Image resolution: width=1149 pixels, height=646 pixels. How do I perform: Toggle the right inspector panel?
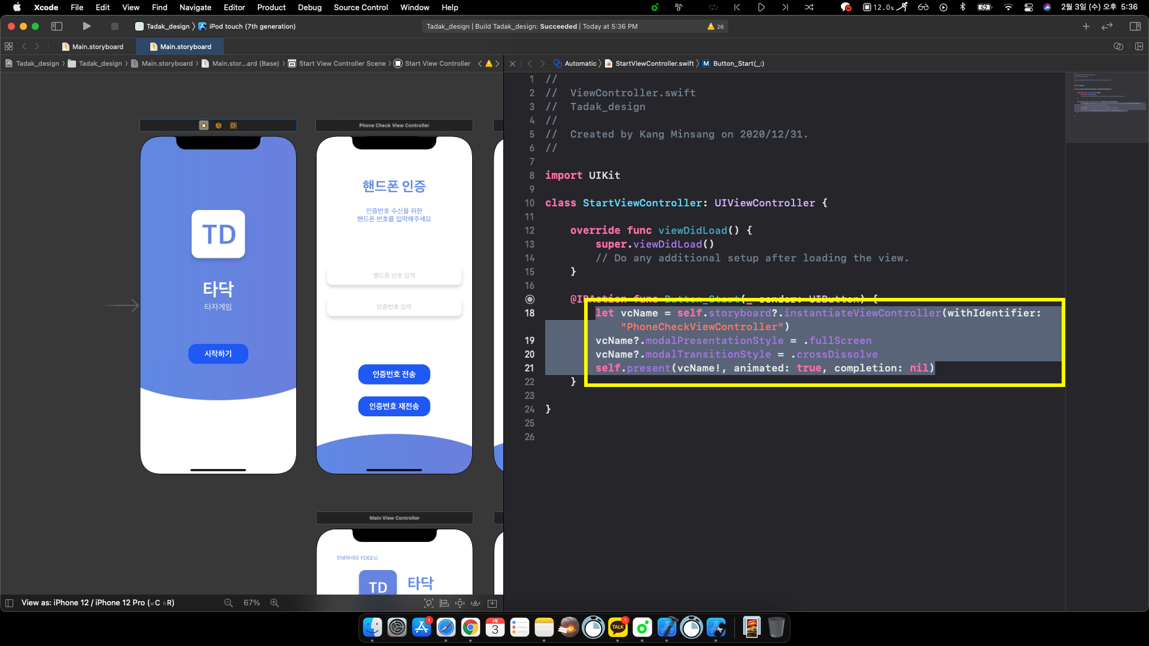pyautogui.click(x=1135, y=26)
